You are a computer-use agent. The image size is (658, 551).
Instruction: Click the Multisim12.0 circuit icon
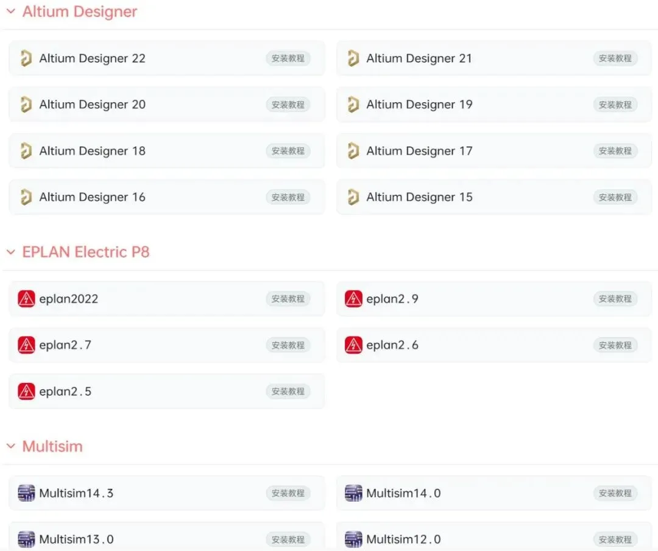[x=353, y=539]
